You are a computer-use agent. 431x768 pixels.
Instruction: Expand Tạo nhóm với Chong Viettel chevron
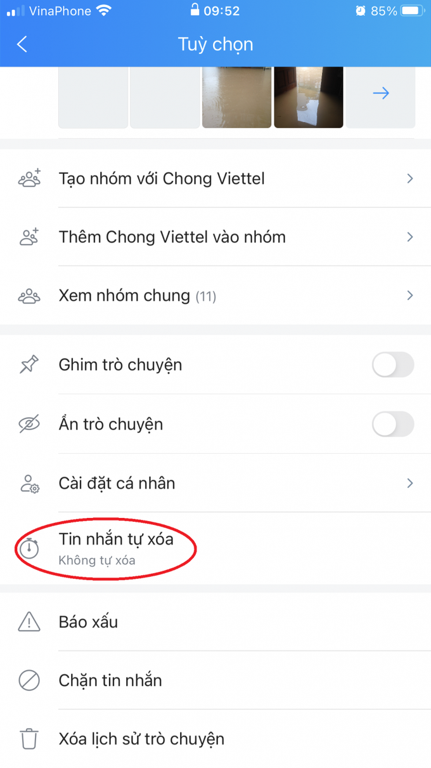(410, 178)
